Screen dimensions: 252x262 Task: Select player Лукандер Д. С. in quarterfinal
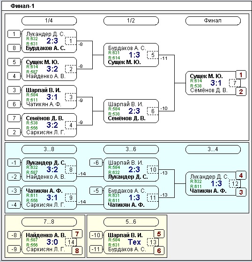45,34
